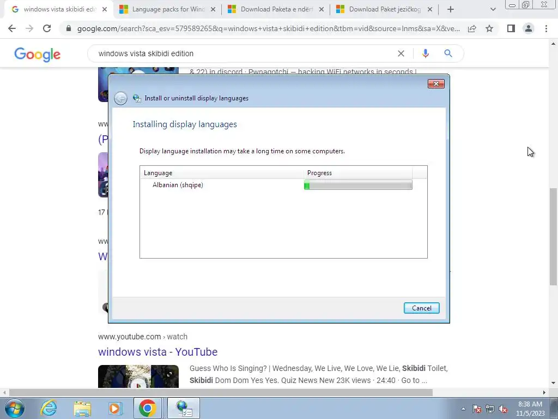Launch Internet Explorer from taskbar

click(x=48, y=408)
